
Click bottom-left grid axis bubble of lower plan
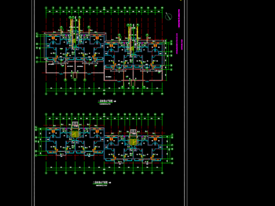click(x=46, y=173)
